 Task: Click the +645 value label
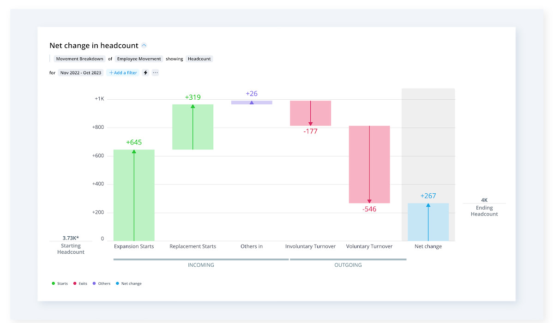point(134,143)
